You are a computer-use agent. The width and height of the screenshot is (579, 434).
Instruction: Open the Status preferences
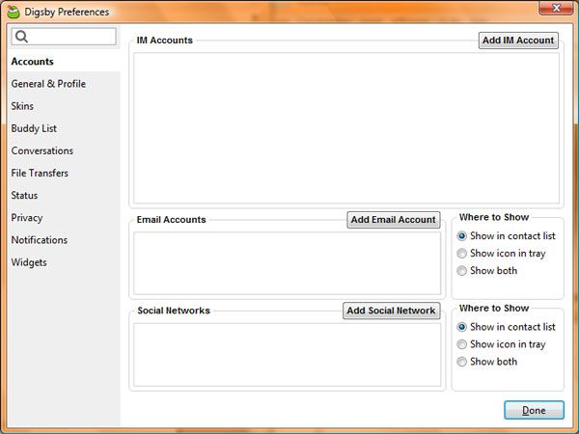tap(24, 196)
